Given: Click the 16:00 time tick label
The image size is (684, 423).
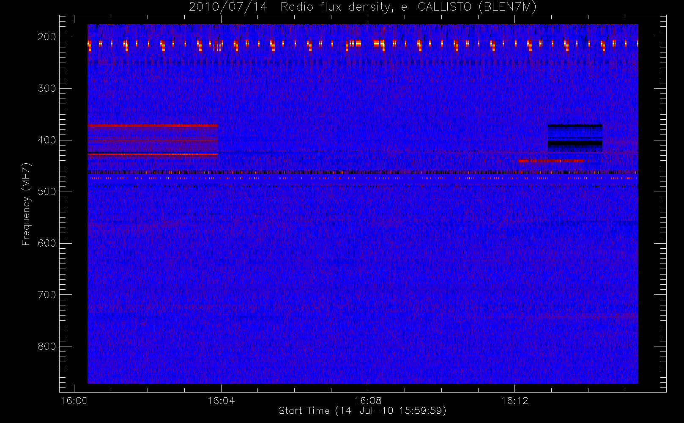Looking at the screenshot, I should point(74,401).
